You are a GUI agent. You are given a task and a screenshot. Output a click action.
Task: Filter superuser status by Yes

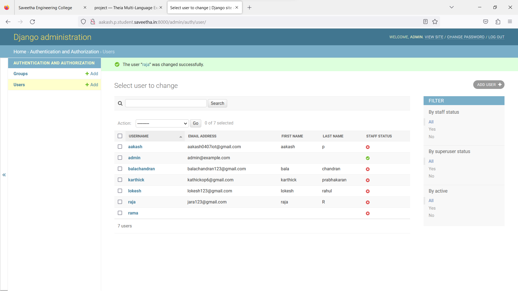(432, 169)
